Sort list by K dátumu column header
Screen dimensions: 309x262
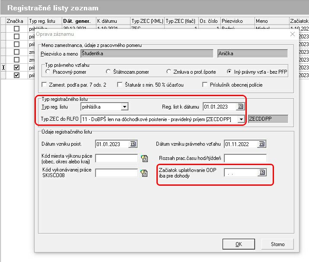(113, 21)
